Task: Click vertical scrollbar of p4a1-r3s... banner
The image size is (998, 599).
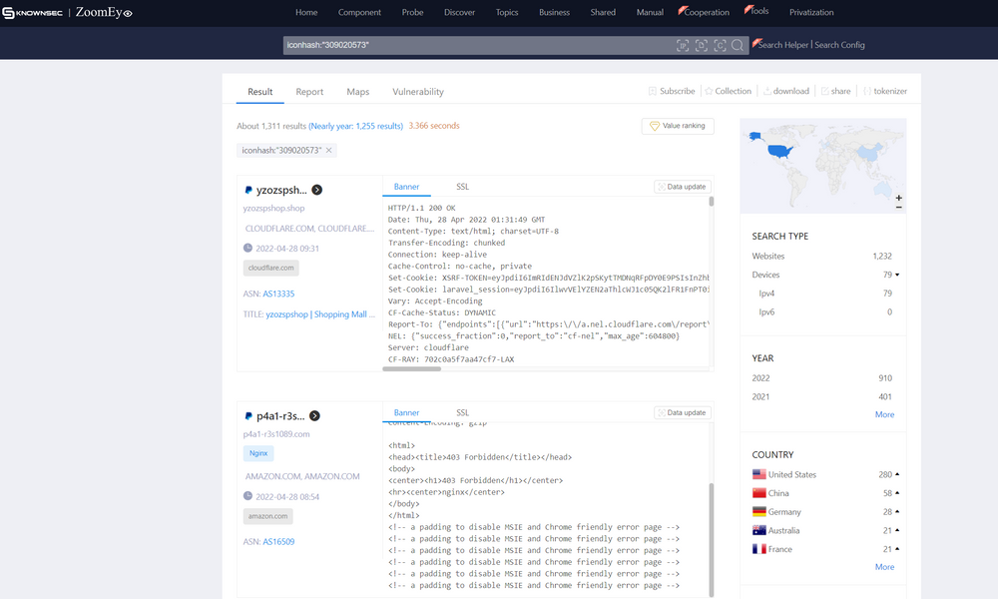Action: click(x=711, y=538)
